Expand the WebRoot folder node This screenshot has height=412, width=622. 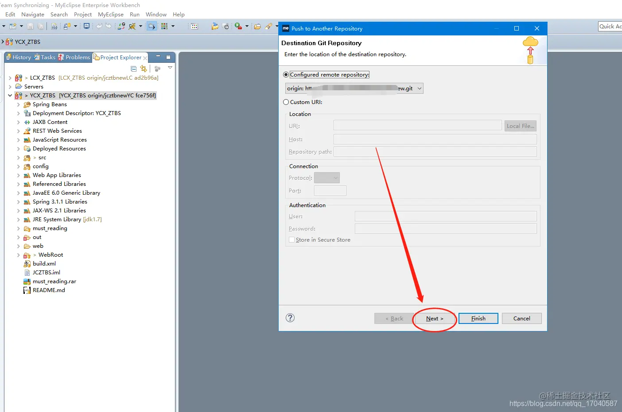pos(19,255)
